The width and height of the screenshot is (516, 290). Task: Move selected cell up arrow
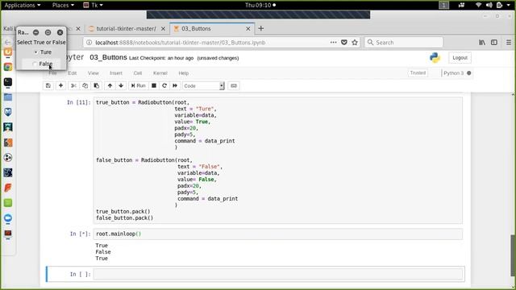click(110, 86)
